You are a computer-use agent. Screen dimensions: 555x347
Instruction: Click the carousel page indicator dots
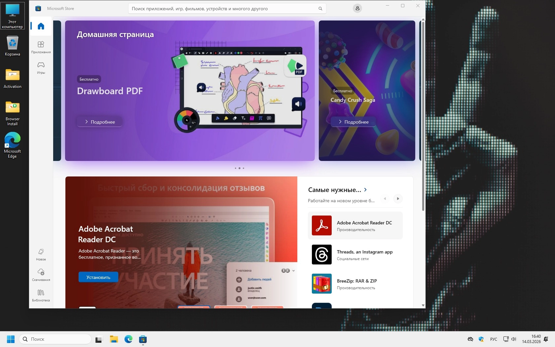240,168
